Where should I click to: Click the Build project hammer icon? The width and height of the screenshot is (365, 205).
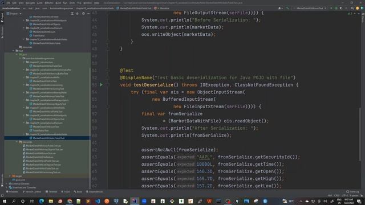(x=287, y=8)
